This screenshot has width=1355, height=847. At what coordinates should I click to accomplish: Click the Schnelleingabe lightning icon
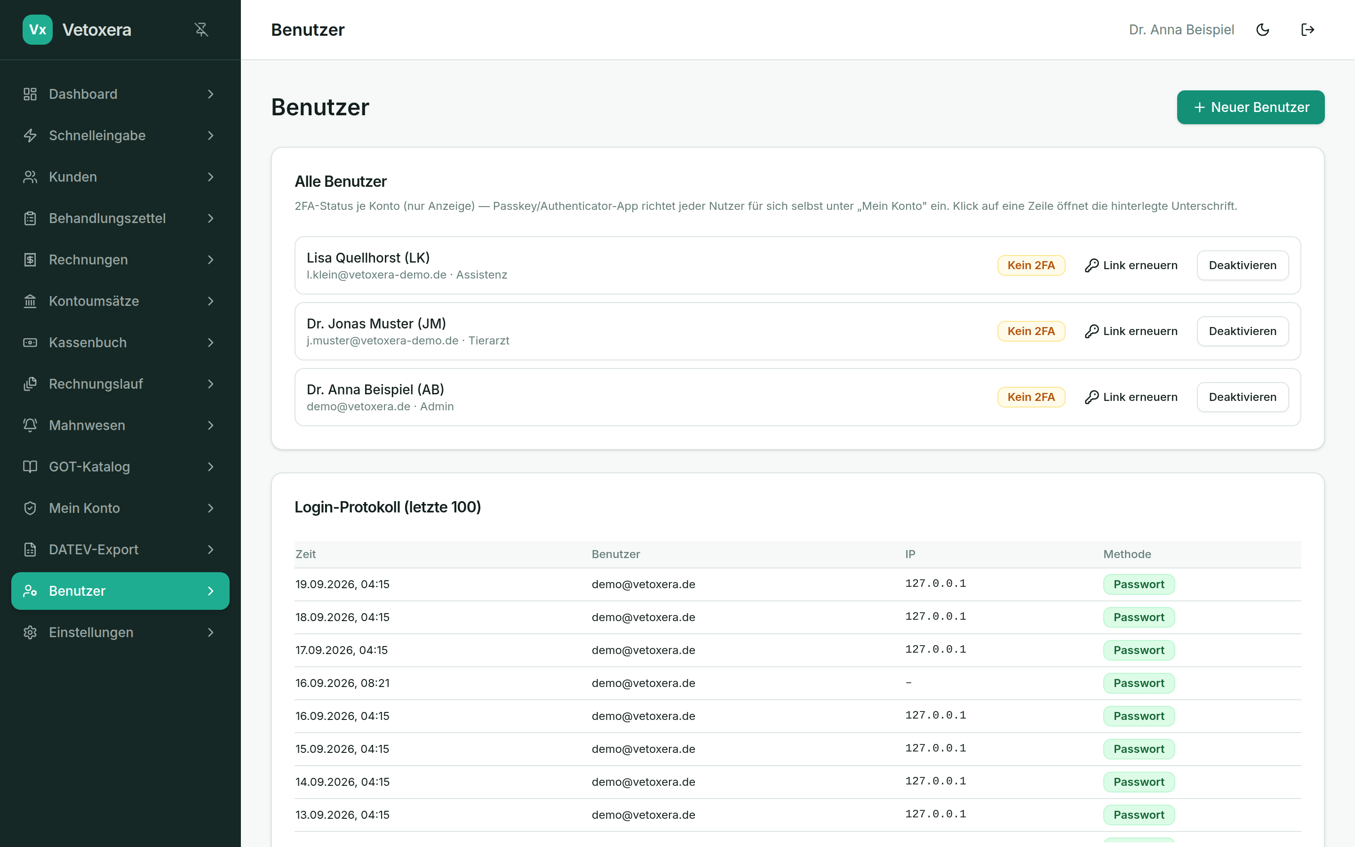[x=30, y=136]
